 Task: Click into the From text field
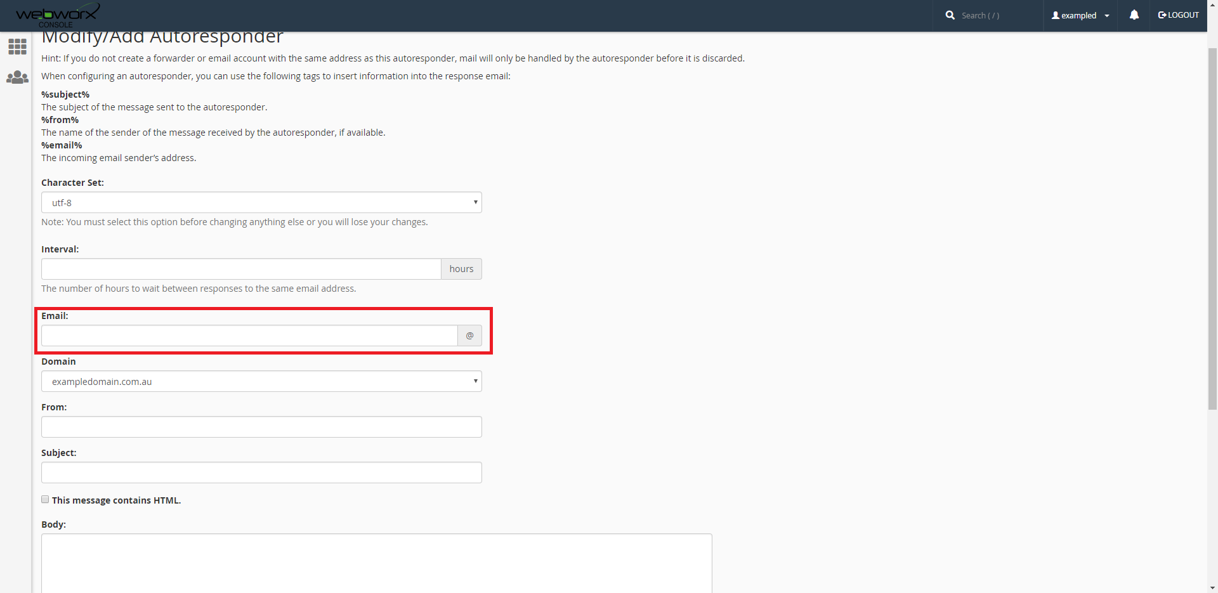(x=261, y=427)
